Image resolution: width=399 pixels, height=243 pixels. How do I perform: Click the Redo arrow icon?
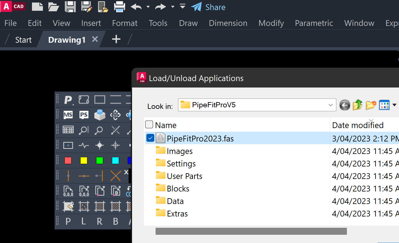pos(160,7)
